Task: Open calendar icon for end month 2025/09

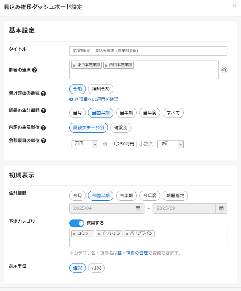Action: point(221,208)
